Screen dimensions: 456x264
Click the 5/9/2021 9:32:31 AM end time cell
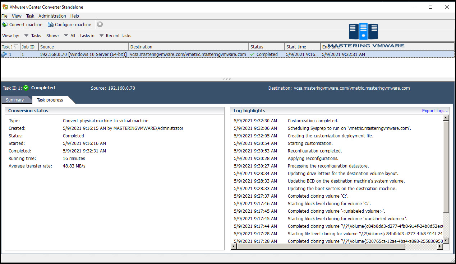tap(344, 55)
